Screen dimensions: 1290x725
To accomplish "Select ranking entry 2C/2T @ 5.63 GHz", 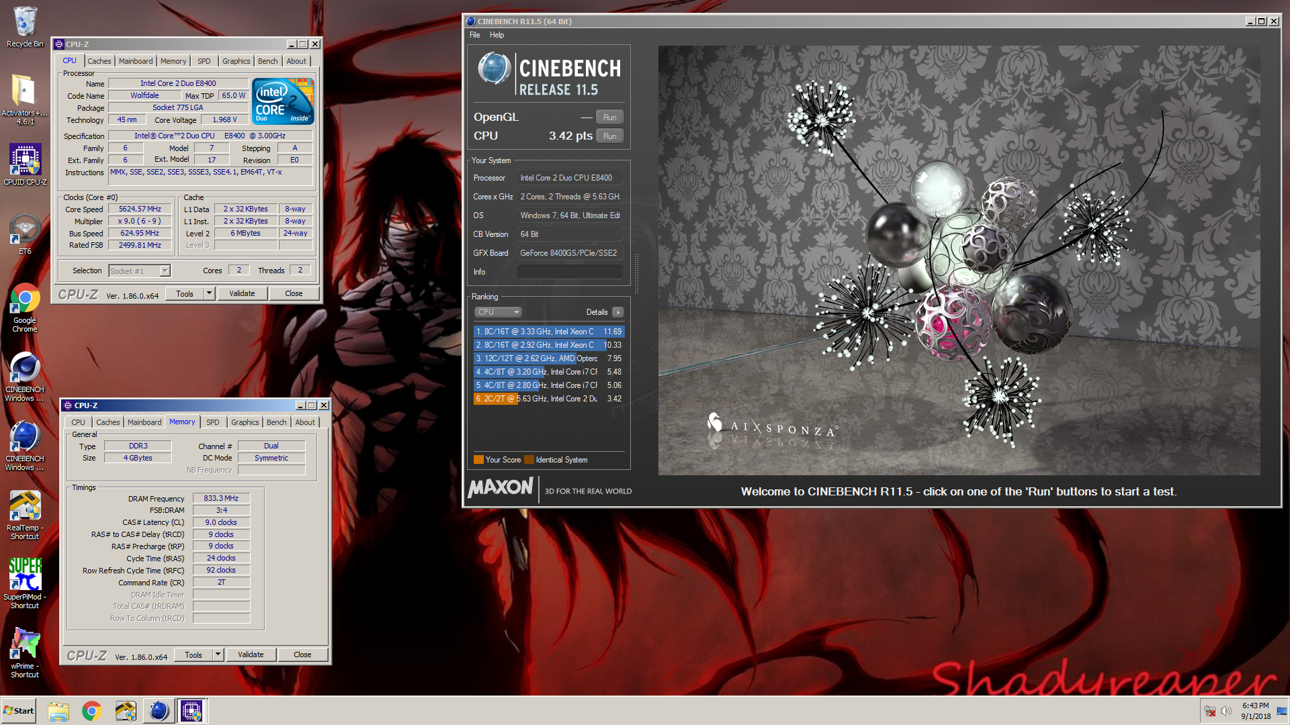I will point(549,399).
